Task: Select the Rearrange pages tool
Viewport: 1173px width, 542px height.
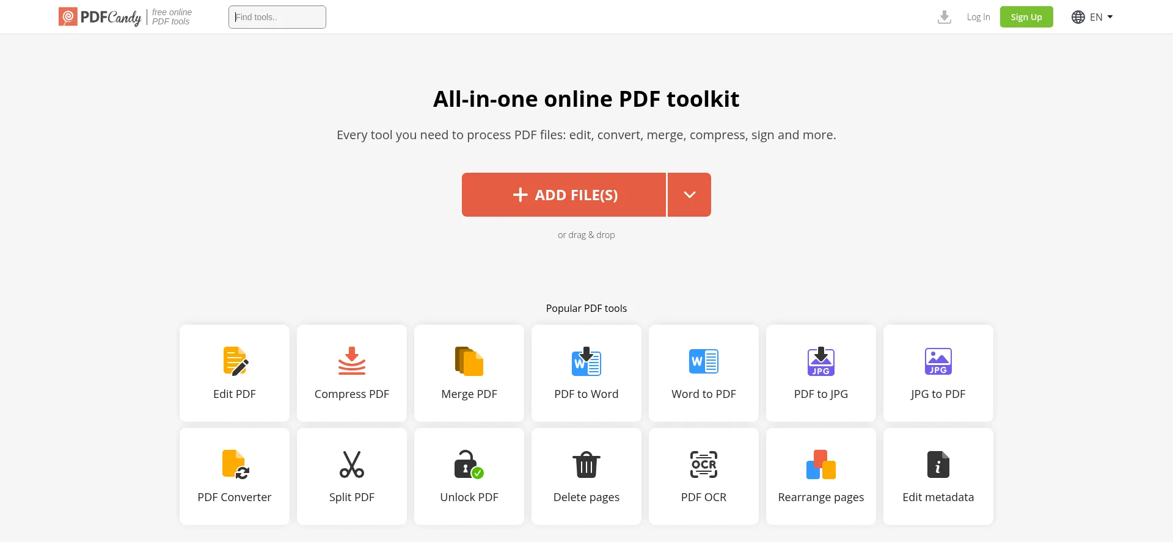Action: point(820,476)
